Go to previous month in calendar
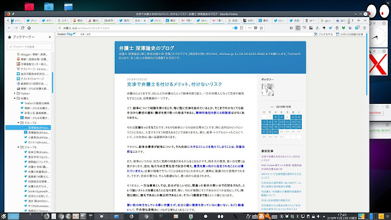The height and width of the screenshot is (220, 391). pyautogui.click(x=272, y=107)
